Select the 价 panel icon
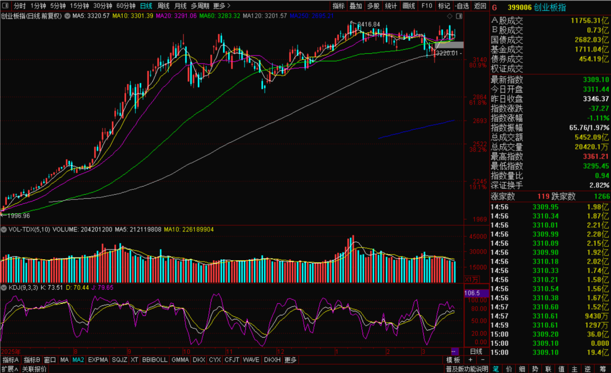611x373 pixels. click(509, 369)
